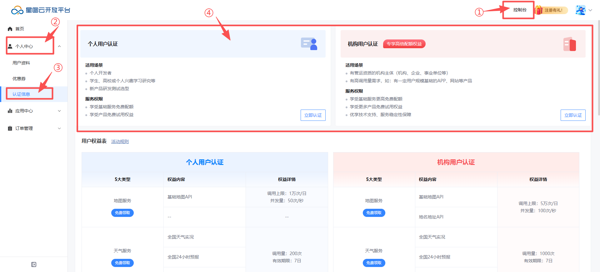Expand the 应用中心 submenu arrow
Image resolution: width=600 pixels, height=272 pixels.
point(59,111)
